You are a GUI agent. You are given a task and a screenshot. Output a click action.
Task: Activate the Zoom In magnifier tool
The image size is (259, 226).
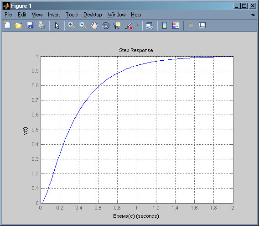click(x=72, y=26)
